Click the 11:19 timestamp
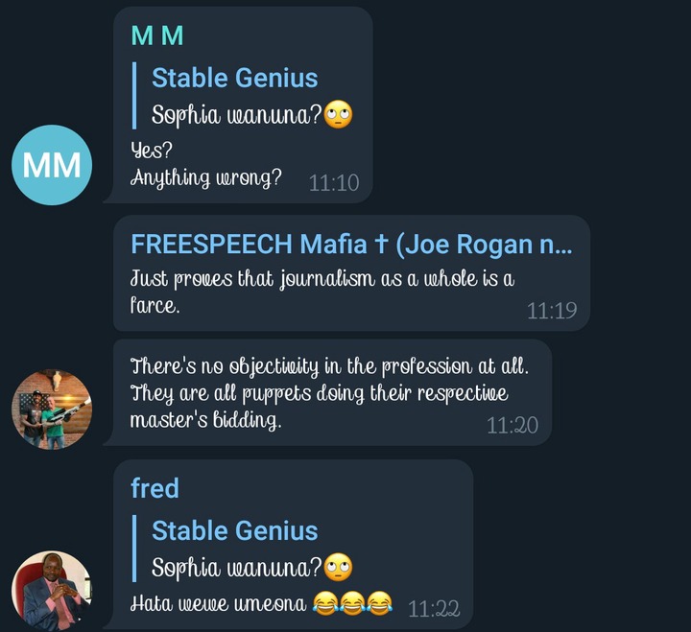 552,311
